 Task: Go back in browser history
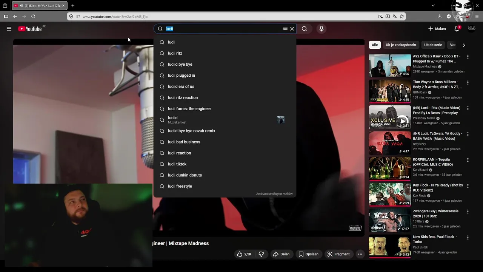pos(15,16)
